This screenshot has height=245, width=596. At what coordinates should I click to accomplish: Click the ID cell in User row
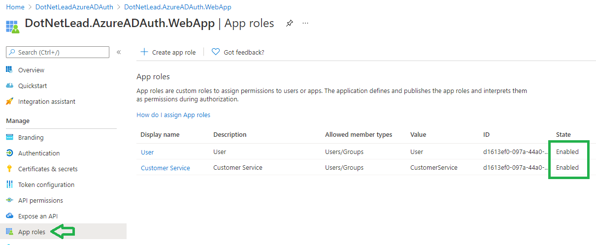click(515, 152)
